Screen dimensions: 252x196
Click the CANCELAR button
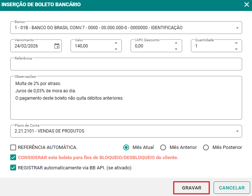(x=232, y=188)
